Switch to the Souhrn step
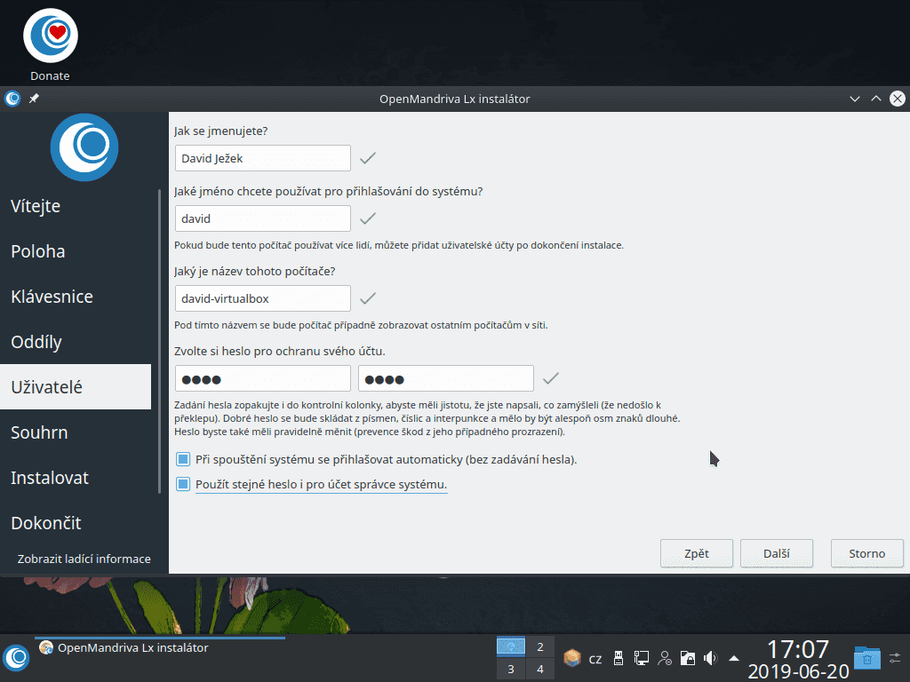 click(37, 432)
